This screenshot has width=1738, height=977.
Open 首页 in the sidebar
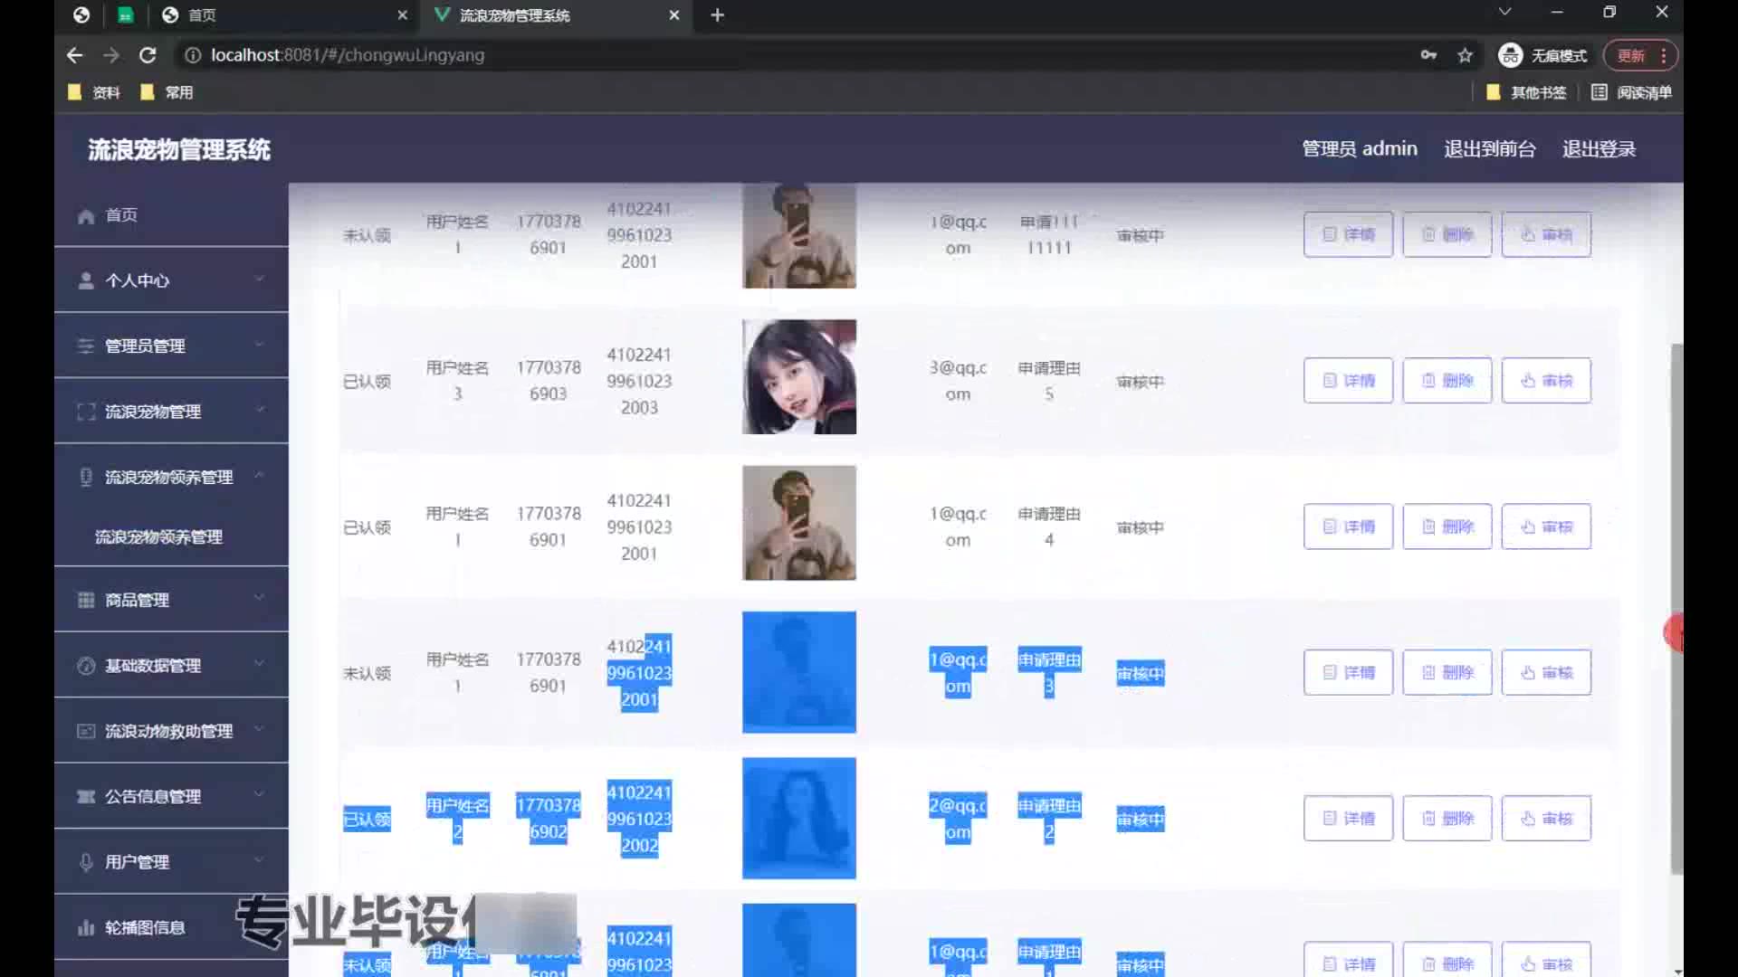point(171,214)
